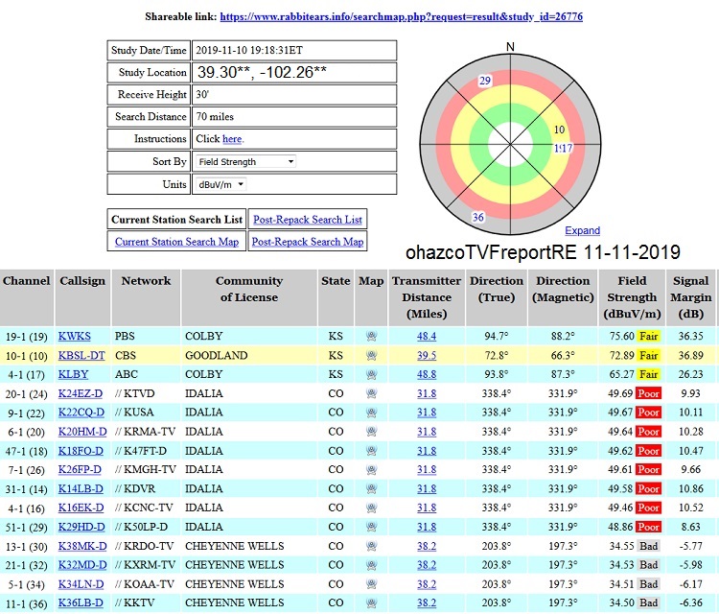Switch to Post-Repack Search List

[x=307, y=220]
